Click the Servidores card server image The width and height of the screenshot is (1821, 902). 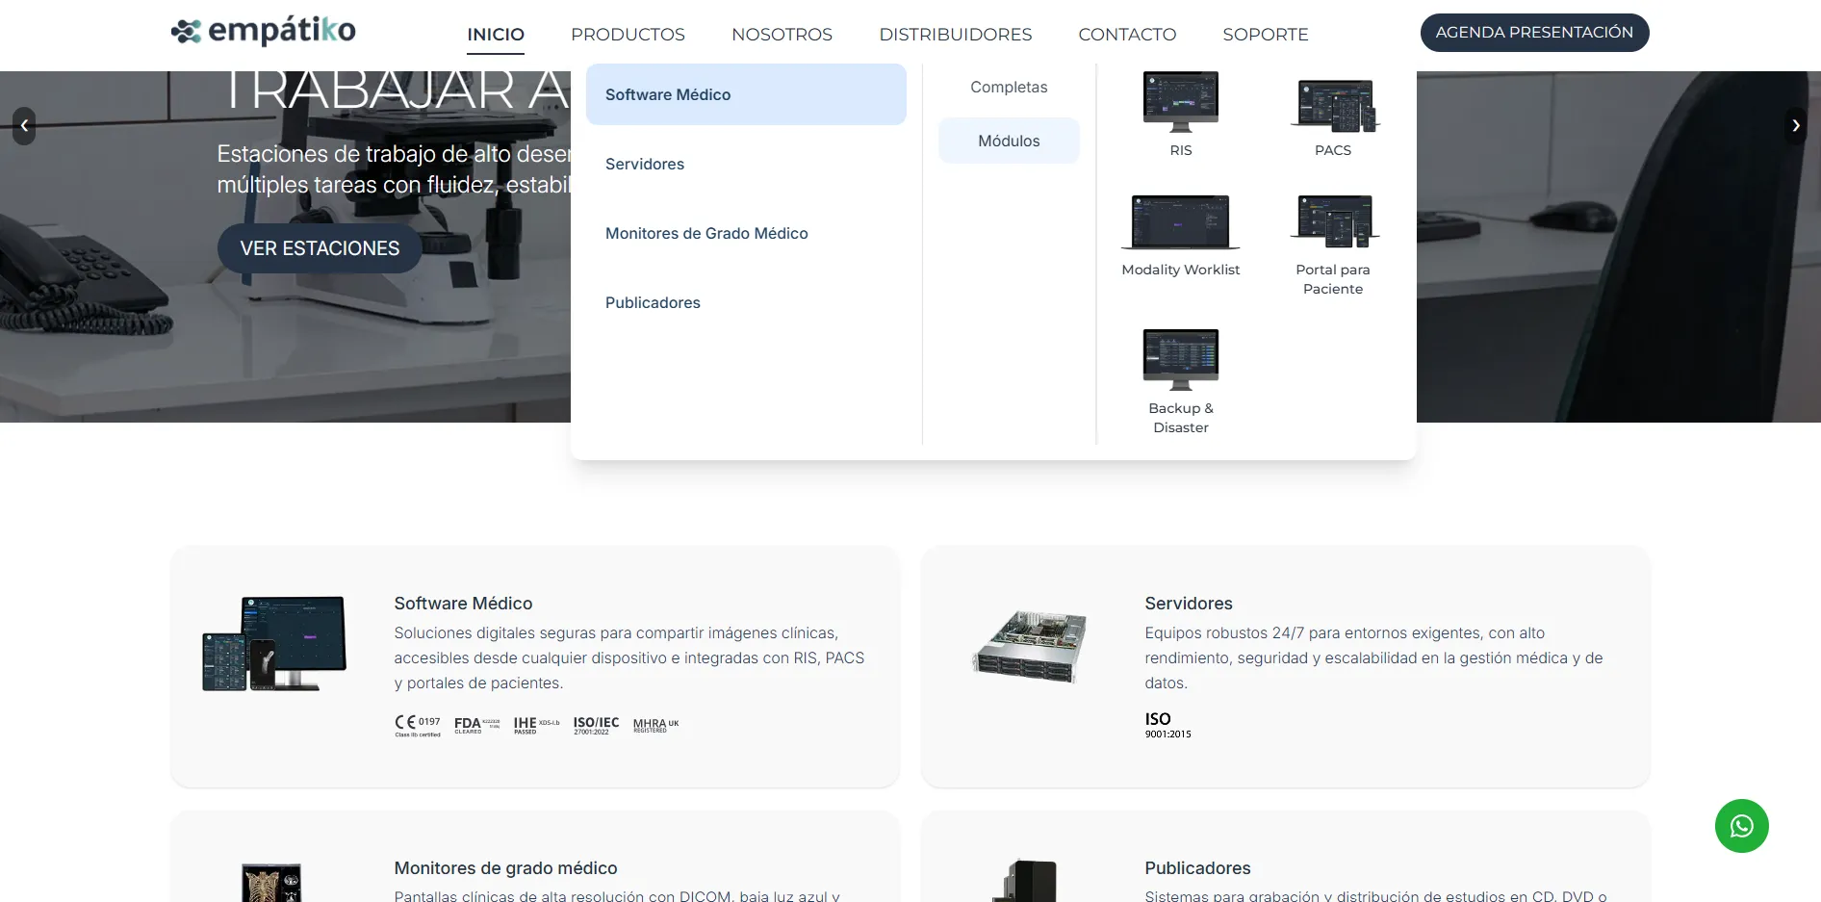click(x=1029, y=646)
